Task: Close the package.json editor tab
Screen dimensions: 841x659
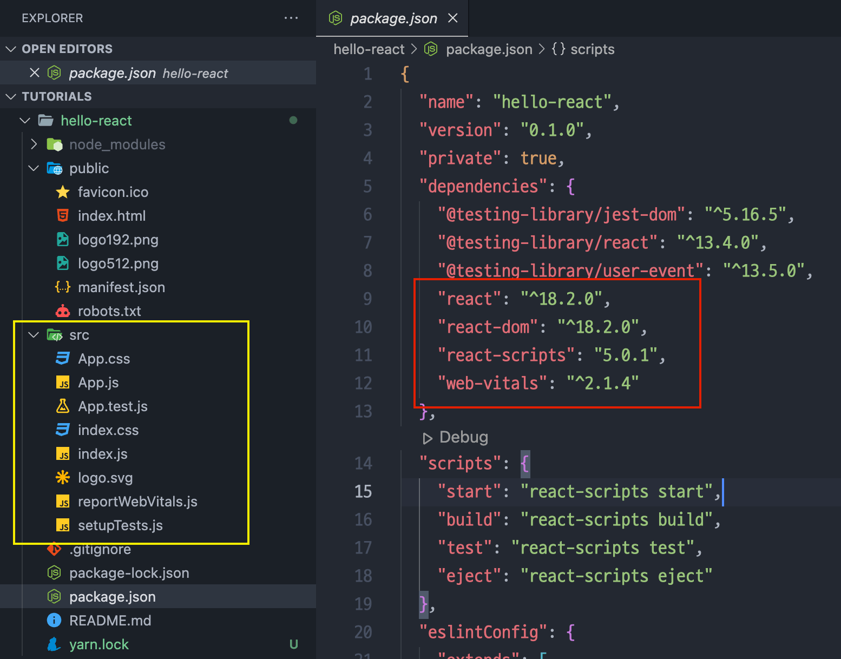Action: tap(453, 18)
